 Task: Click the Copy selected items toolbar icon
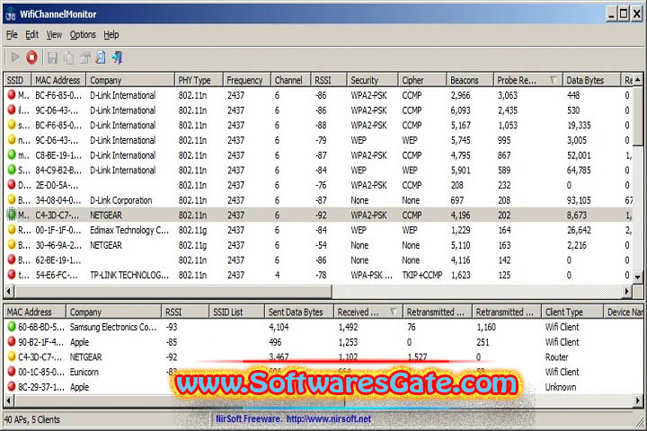[68, 57]
